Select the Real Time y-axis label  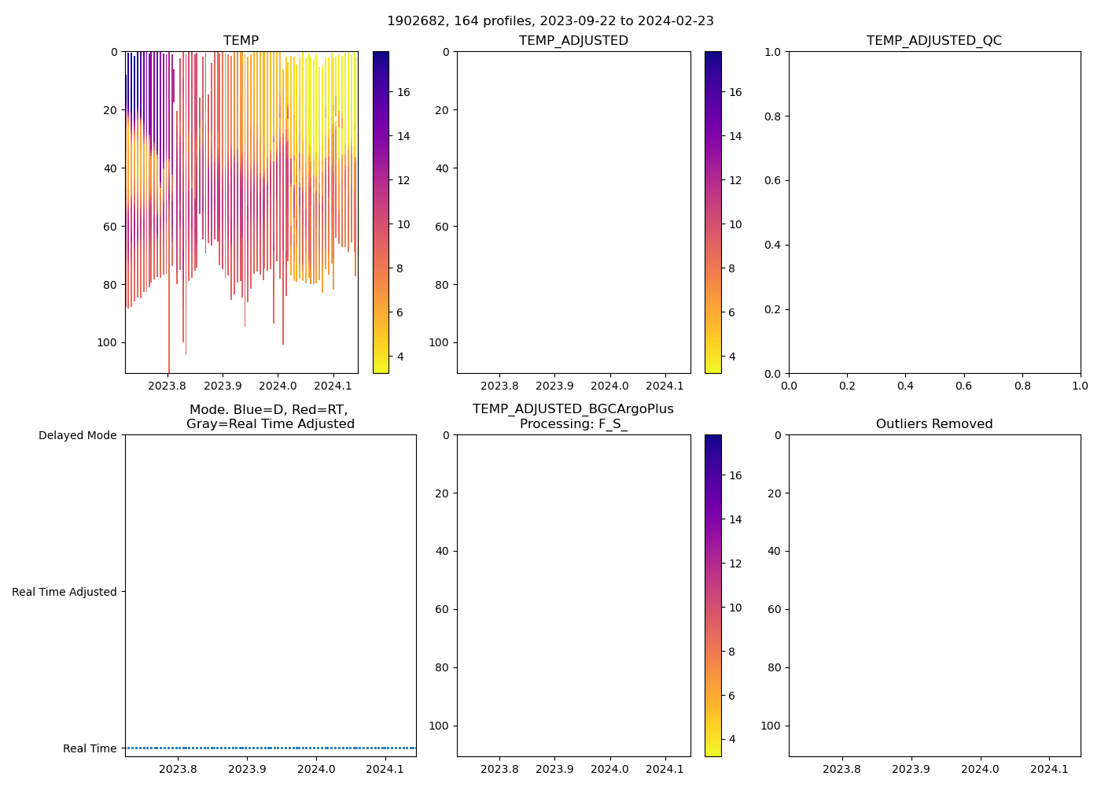90,748
